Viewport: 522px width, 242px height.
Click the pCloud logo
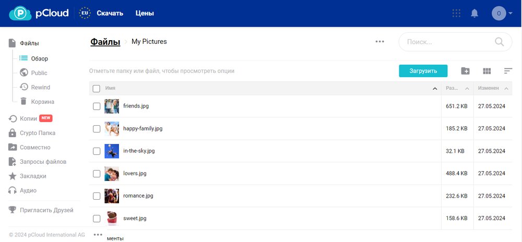[39, 13]
